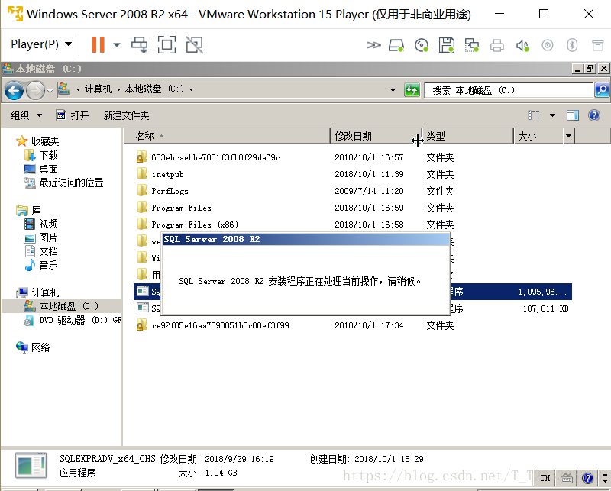
Task: Go forward in Explorer
Action: click(35, 91)
